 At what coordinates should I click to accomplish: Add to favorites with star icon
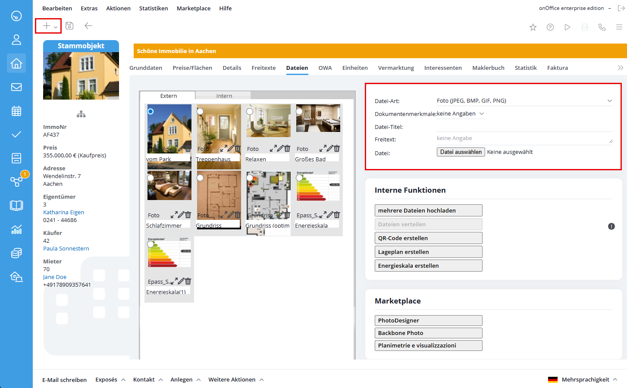(533, 27)
